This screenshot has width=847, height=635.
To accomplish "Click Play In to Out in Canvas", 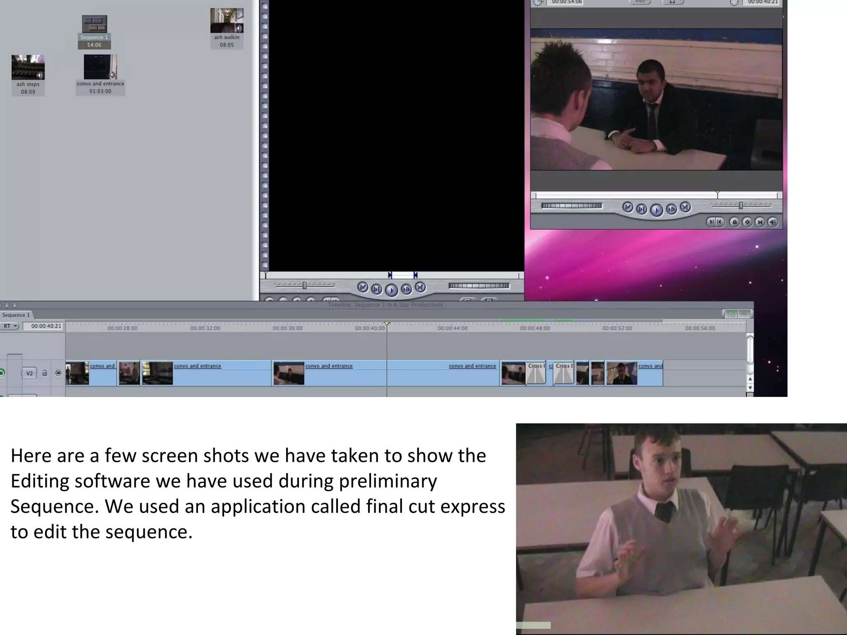I will coord(641,210).
